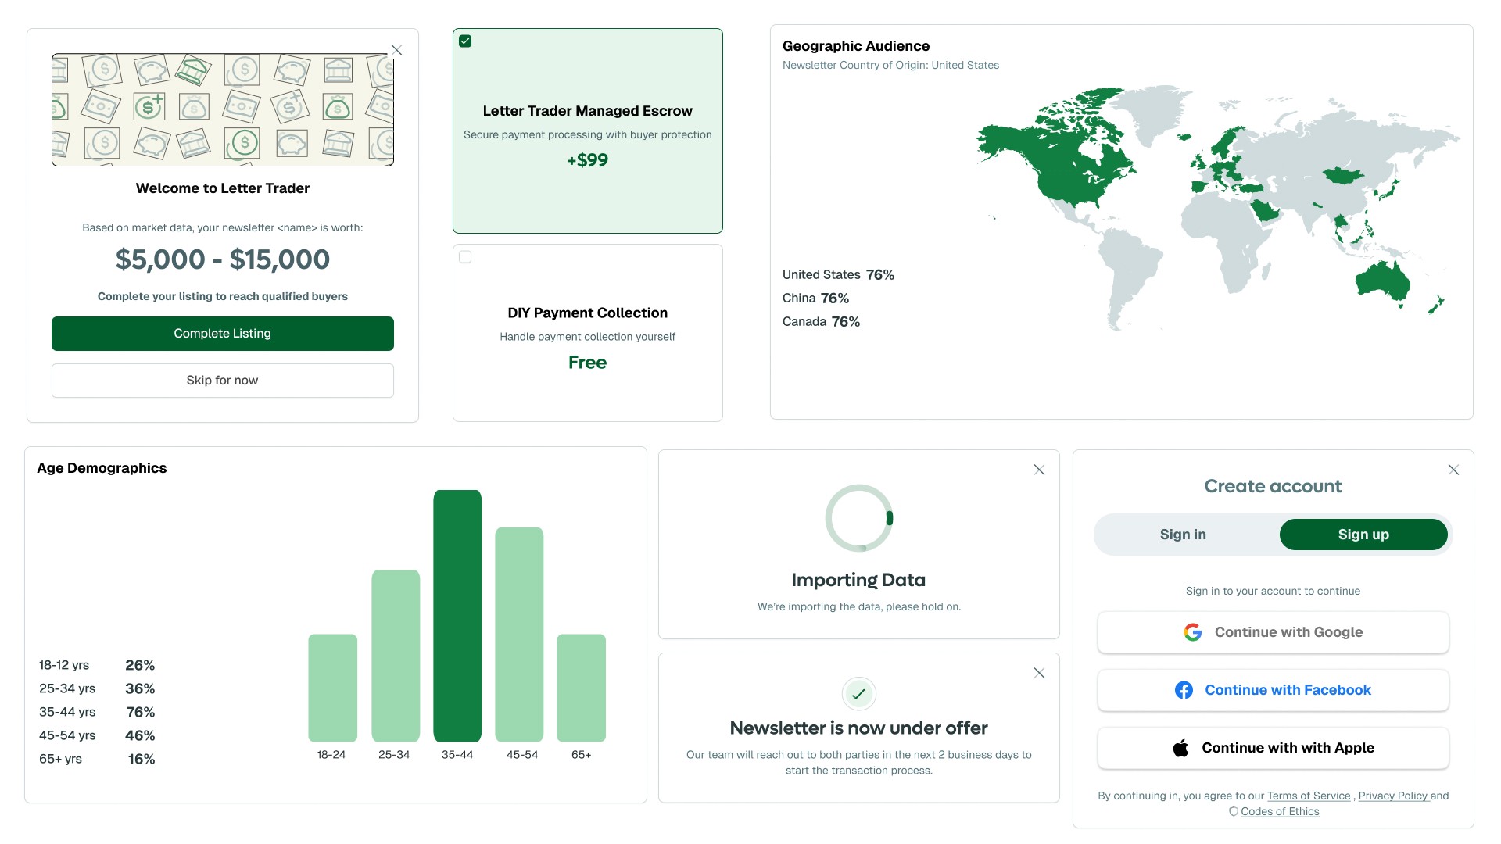Open the Privacy Policy link

pyautogui.click(x=1392, y=796)
